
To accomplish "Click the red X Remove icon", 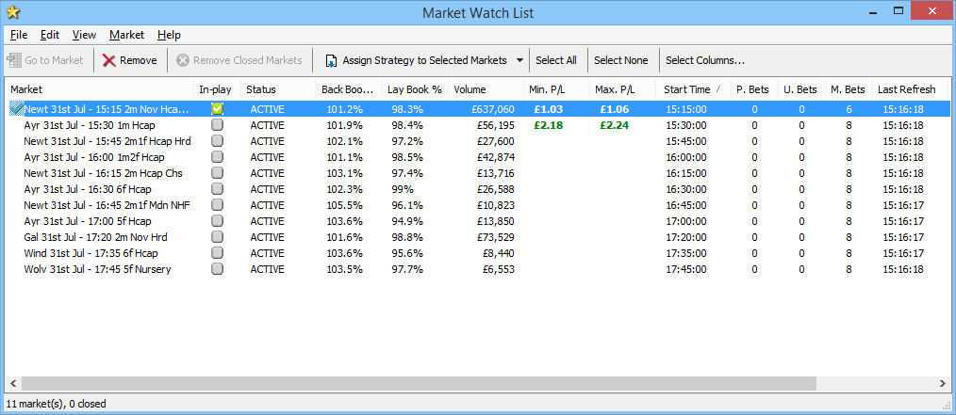I will click(109, 60).
